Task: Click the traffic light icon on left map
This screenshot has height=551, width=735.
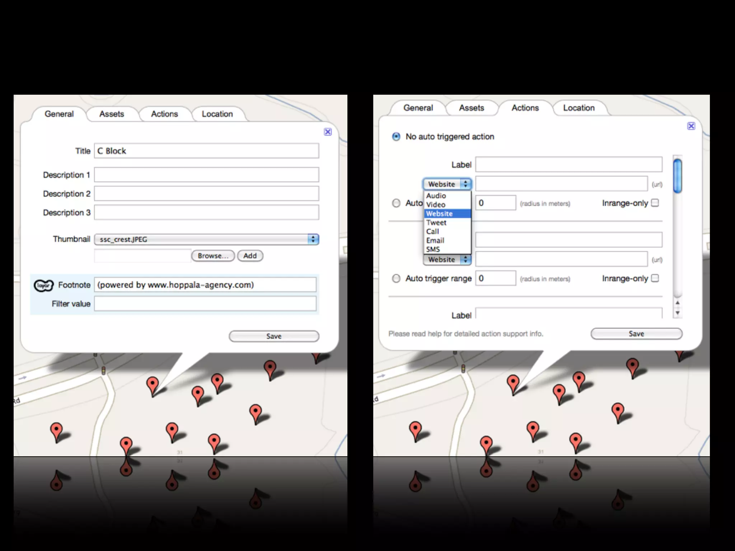Action: coord(103,371)
